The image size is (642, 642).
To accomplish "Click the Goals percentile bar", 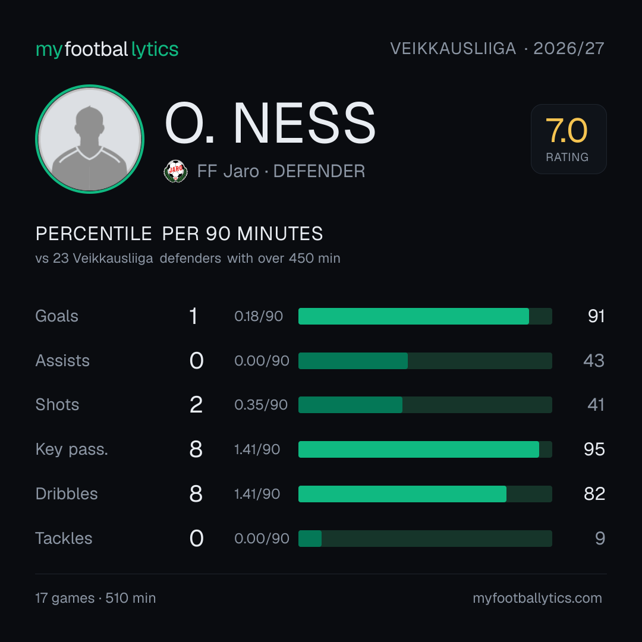I will click(x=425, y=316).
